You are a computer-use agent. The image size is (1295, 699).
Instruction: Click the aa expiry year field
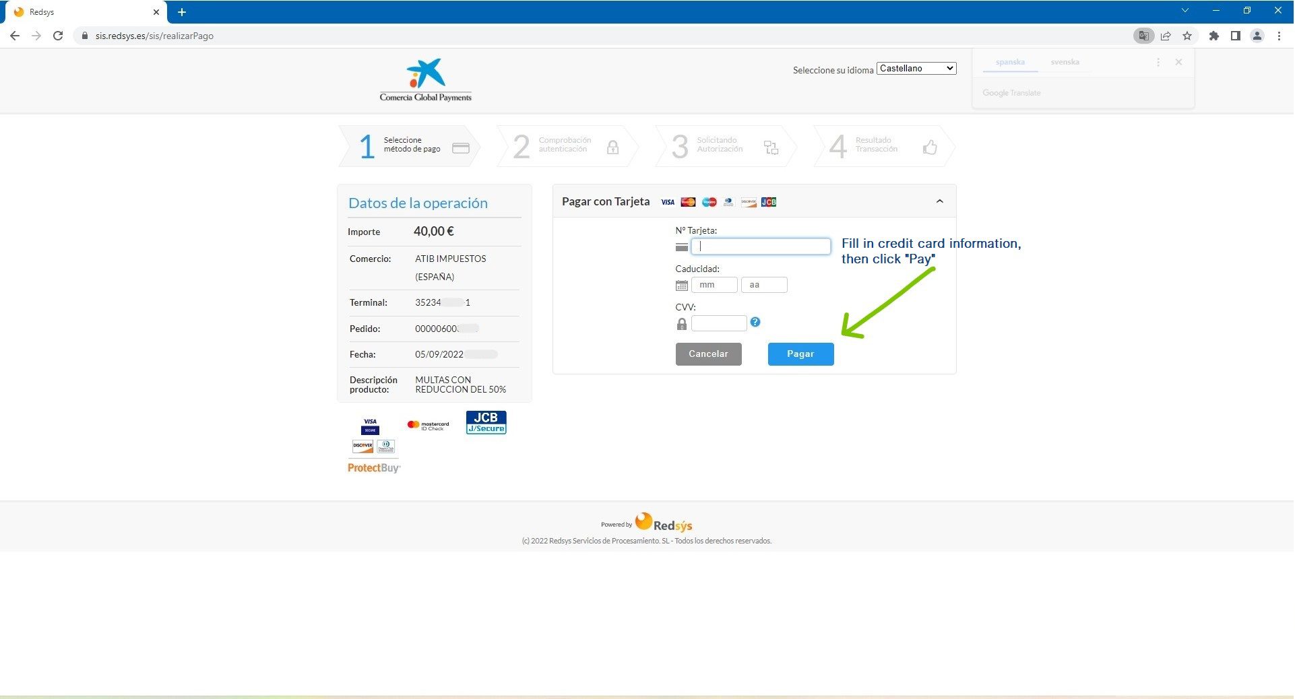[764, 285]
